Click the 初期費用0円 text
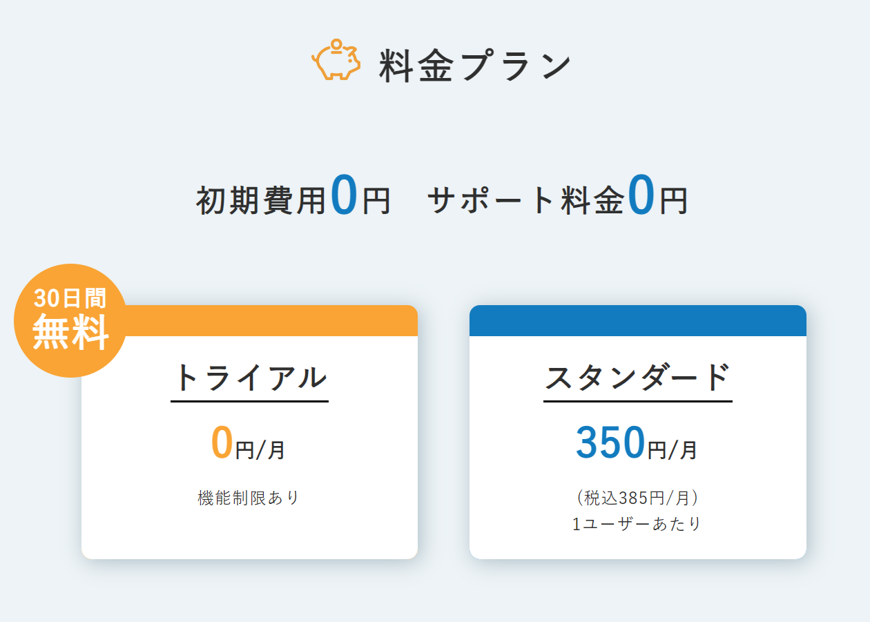 (293, 200)
